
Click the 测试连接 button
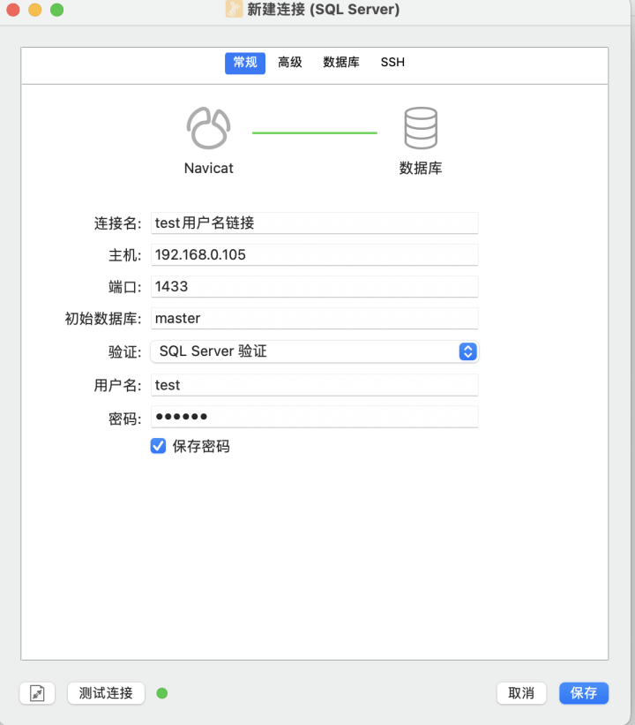tap(106, 693)
